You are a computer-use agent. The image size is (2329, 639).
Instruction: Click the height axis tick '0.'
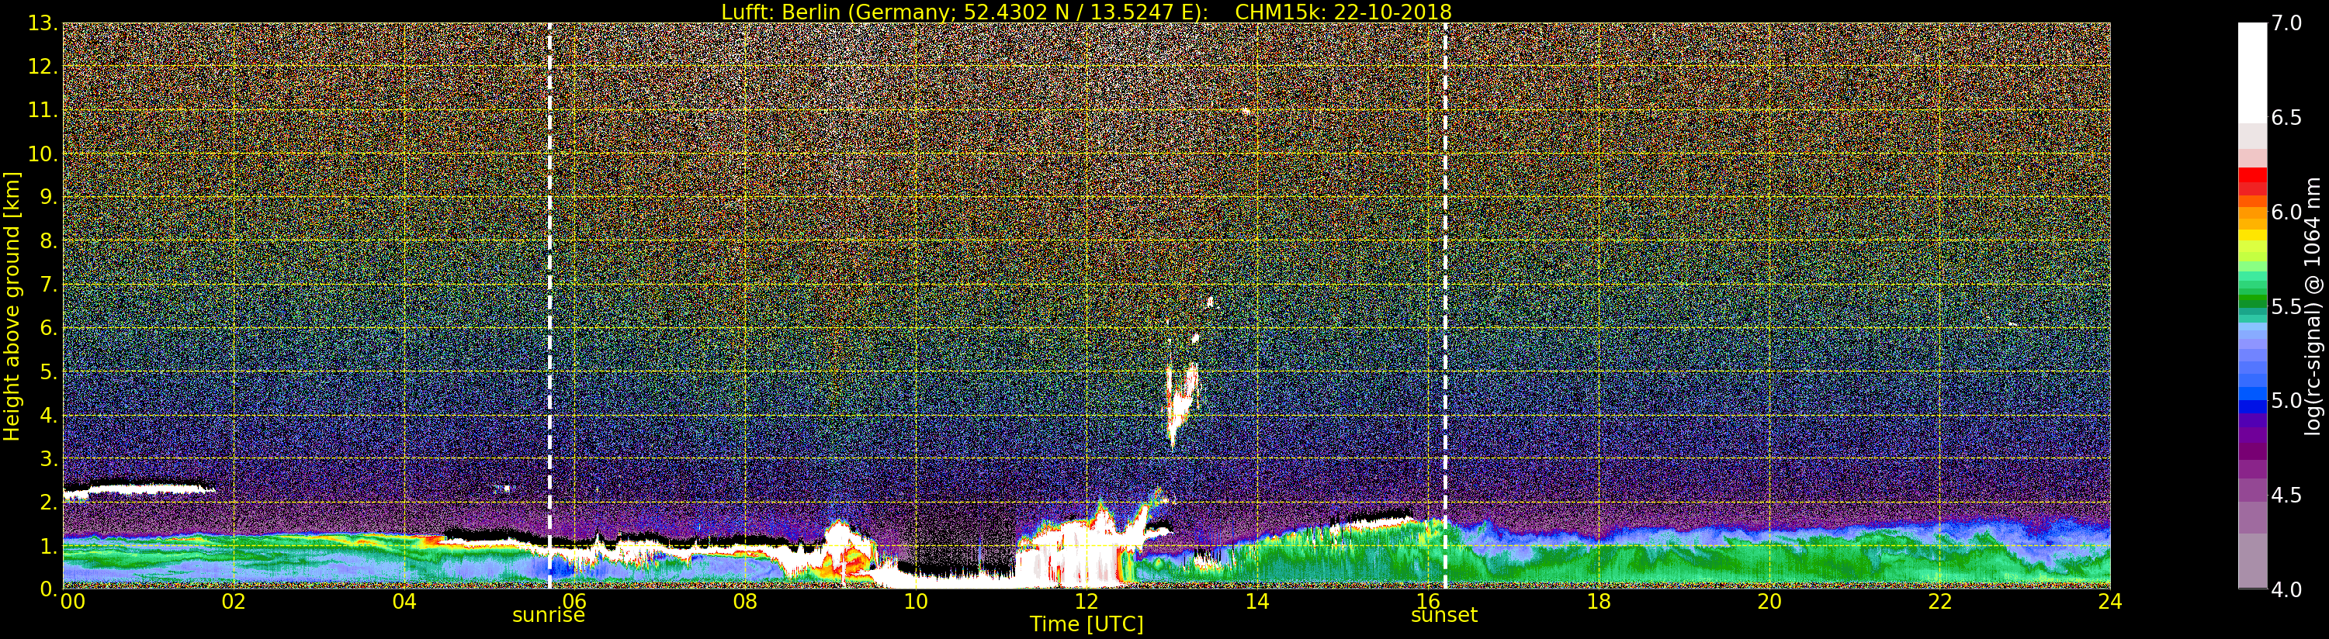48,589
